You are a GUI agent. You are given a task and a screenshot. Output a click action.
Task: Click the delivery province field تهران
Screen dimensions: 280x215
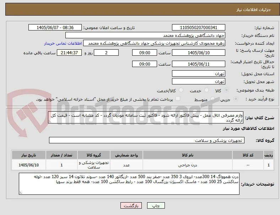tap(198, 73)
